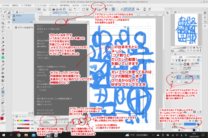Hide the 用紙 paper layer eye
This screenshot has height=138, width=208.
coord(172,82)
